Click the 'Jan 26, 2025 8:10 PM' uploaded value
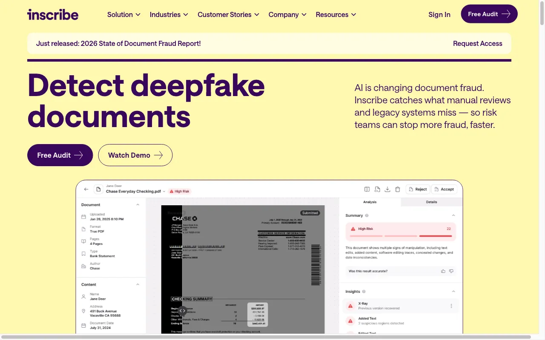The height and width of the screenshot is (340, 545). (x=106, y=219)
